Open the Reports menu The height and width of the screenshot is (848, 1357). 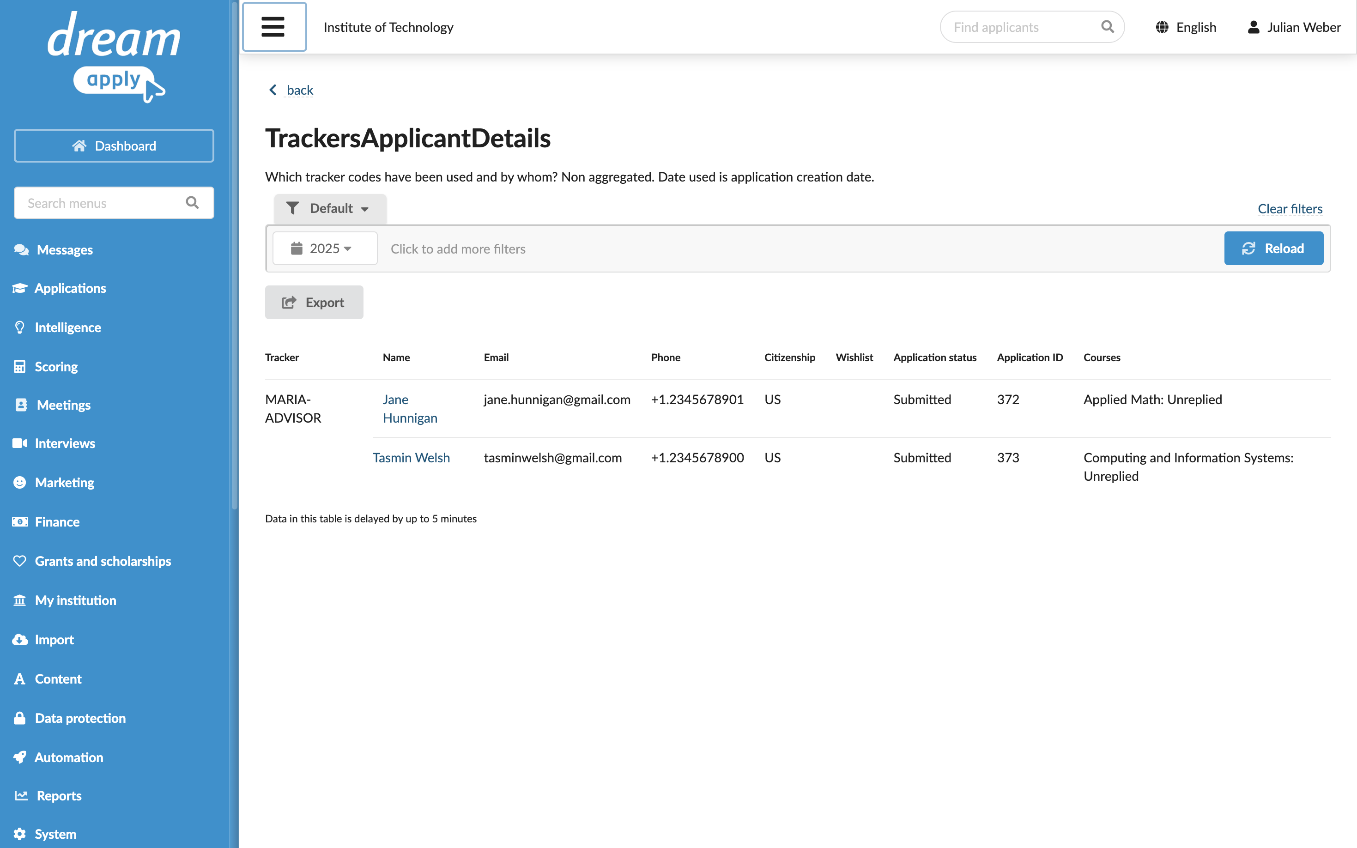click(60, 795)
